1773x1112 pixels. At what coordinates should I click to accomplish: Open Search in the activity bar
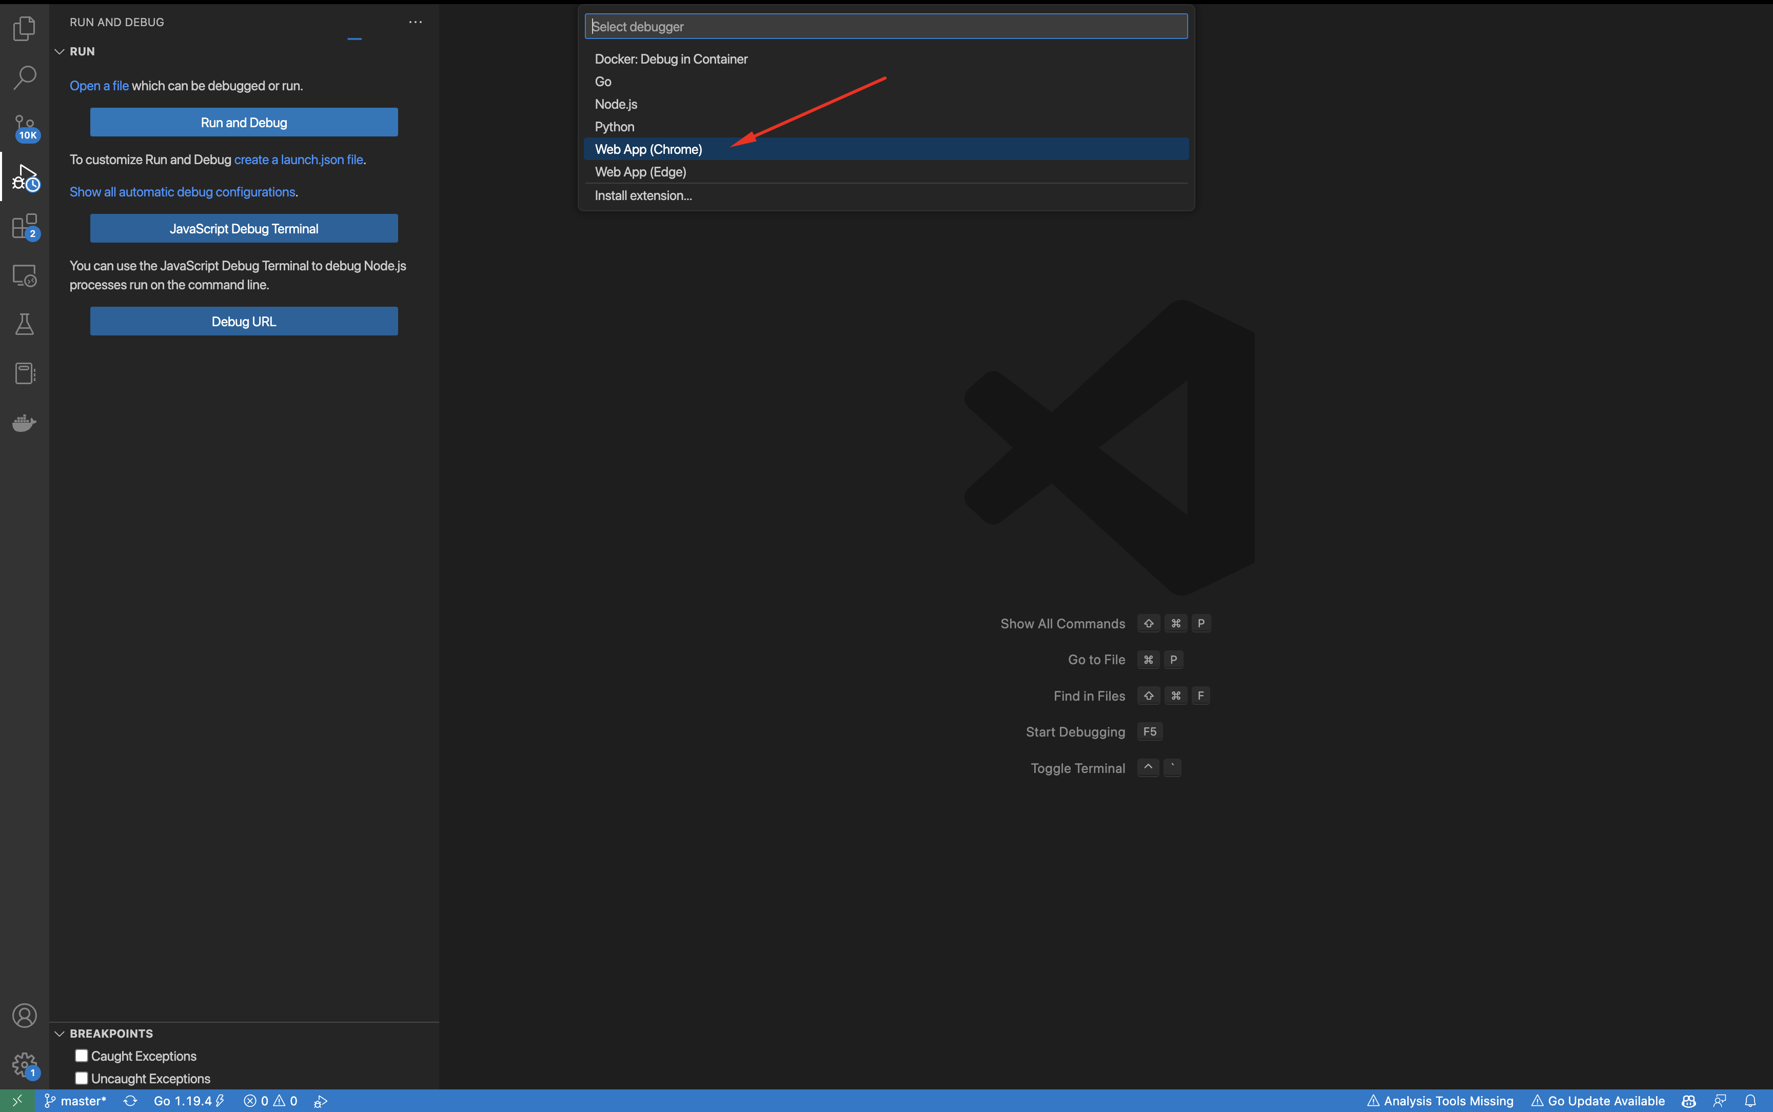(x=24, y=77)
